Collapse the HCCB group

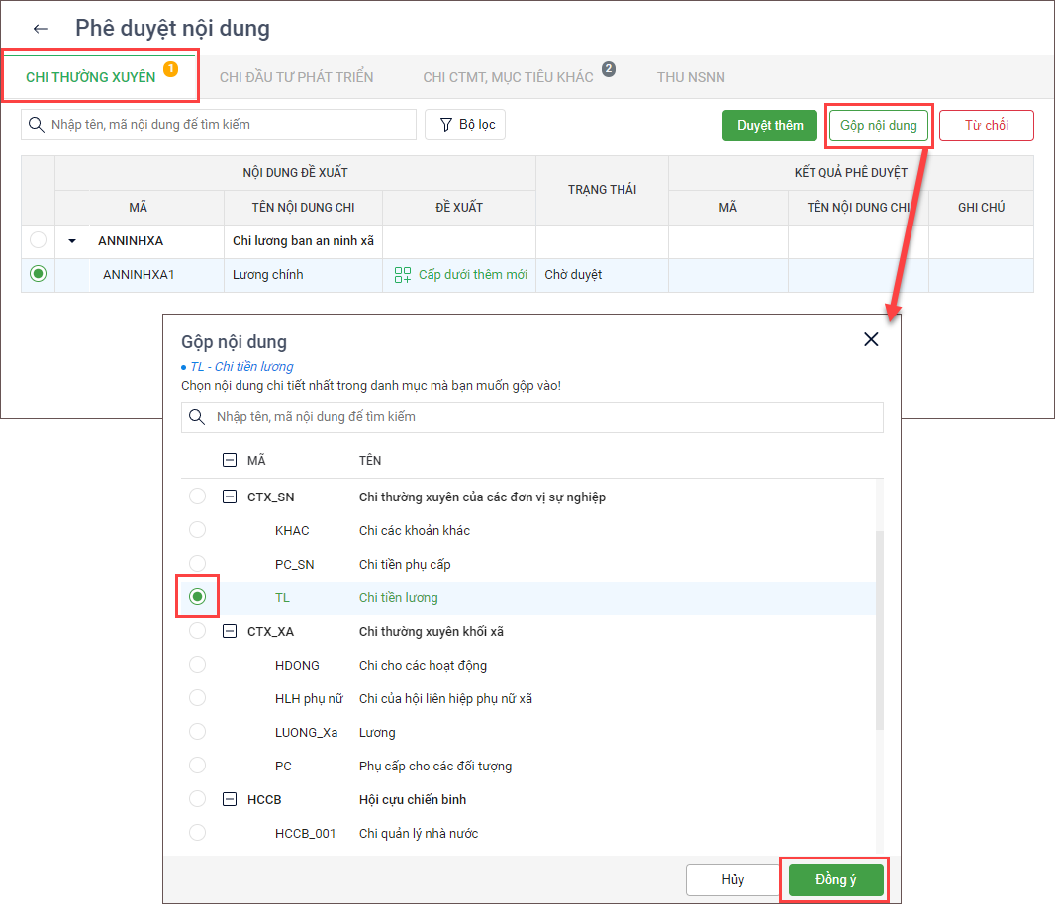pyautogui.click(x=230, y=799)
